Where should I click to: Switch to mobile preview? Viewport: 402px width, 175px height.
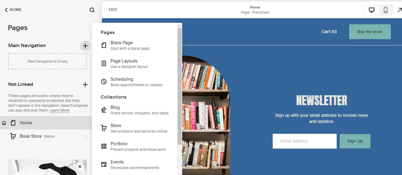click(x=386, y=10)
